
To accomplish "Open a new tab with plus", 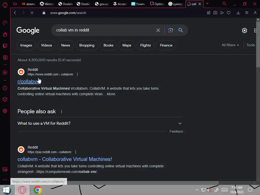I will 207,4.
